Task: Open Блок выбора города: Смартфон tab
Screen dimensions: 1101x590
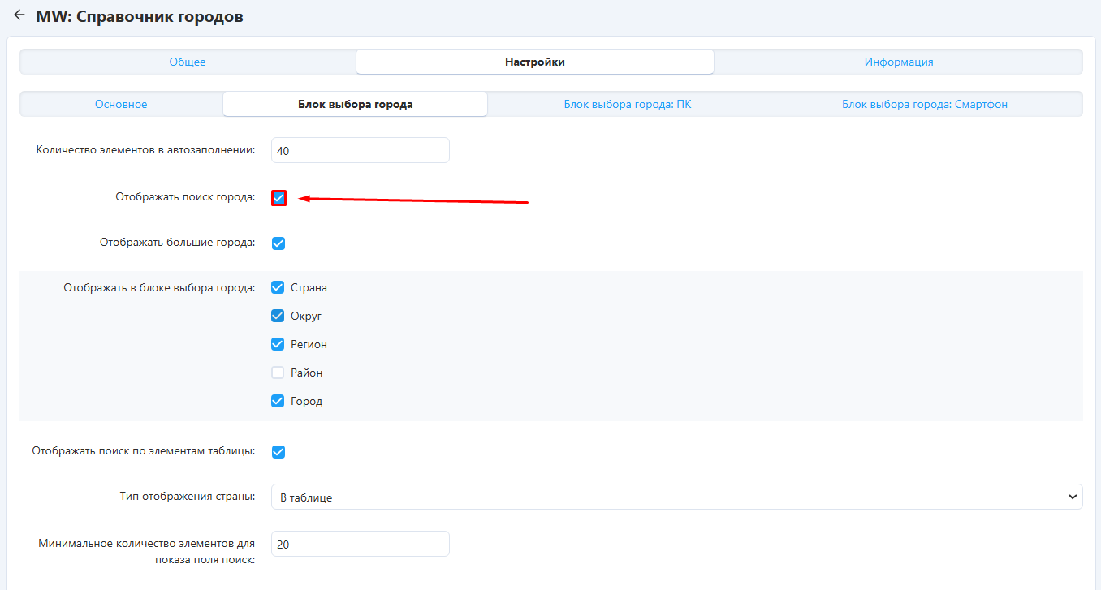Action: point(924,104)
